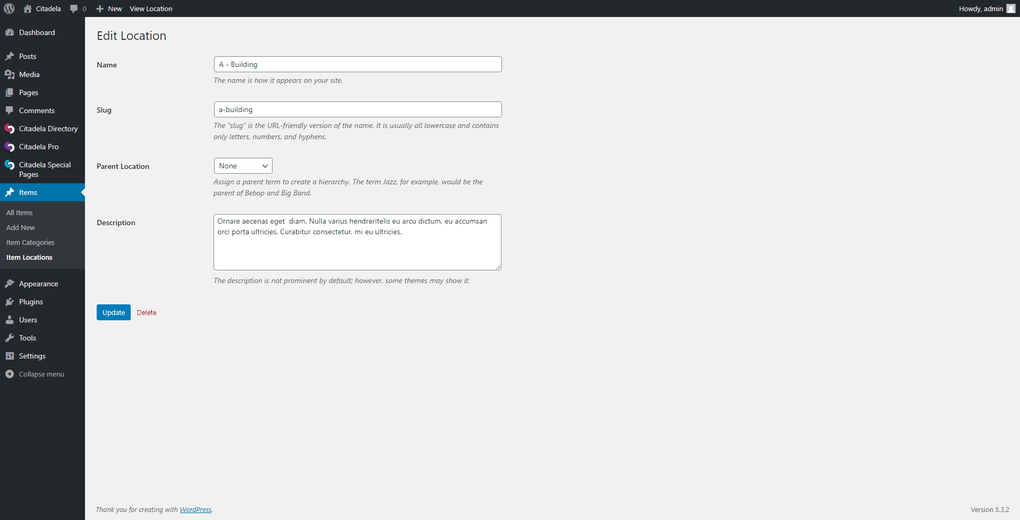Click New in the admin bar
Image resolution: width=1020 pixels, height=520 pixels.
click(115, 8)
